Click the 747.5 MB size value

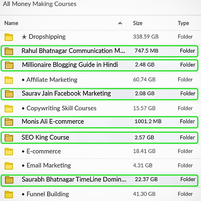coord(146,51)
